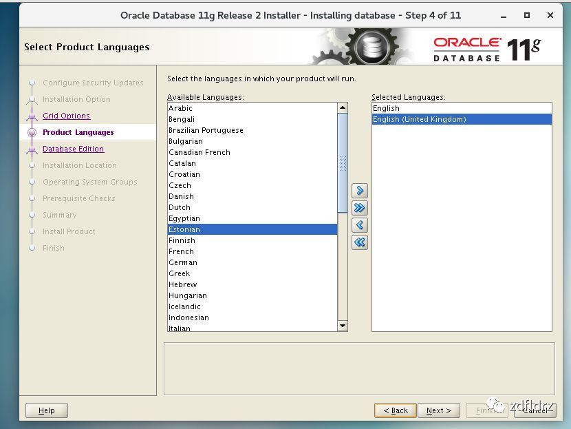This screenshot has height=429, width=571.
Task: Open the Database Edition step link
Action: click(x=73, y=149)
